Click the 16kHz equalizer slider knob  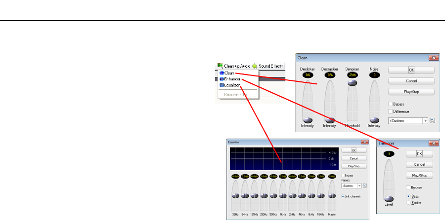point(321,196)
